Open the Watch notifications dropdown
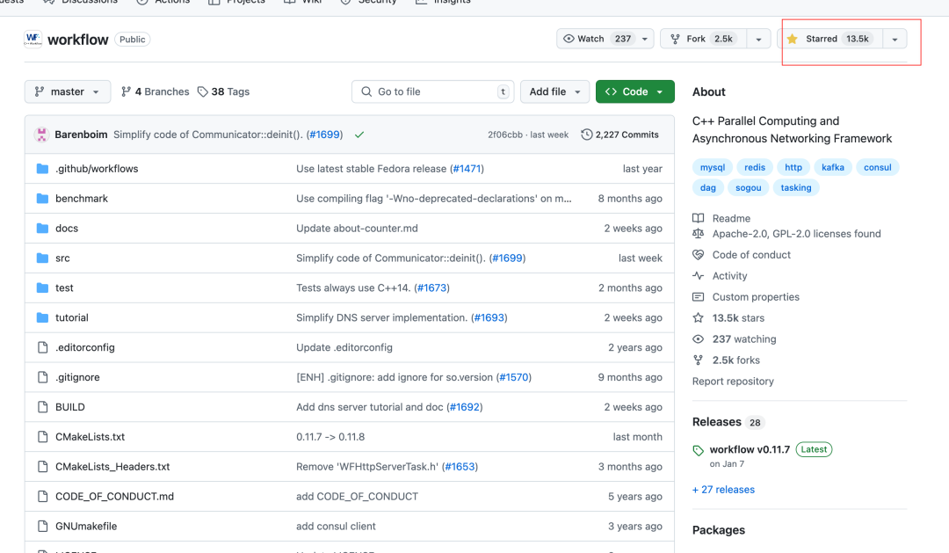The height and width of the screenshot is (553, 949). (605, 39)
